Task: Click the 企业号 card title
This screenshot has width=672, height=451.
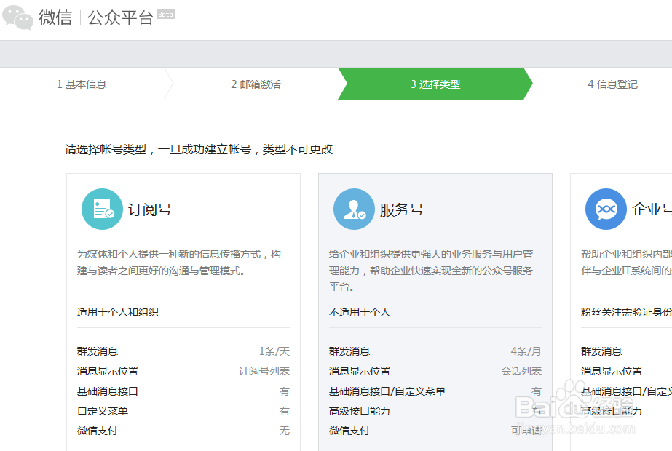Action: pos(652,210)
